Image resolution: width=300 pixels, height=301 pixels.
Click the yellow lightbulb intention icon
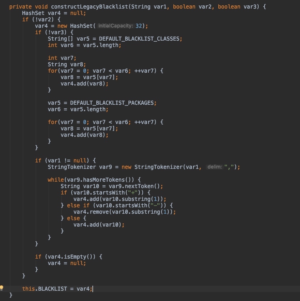(2, 288)
